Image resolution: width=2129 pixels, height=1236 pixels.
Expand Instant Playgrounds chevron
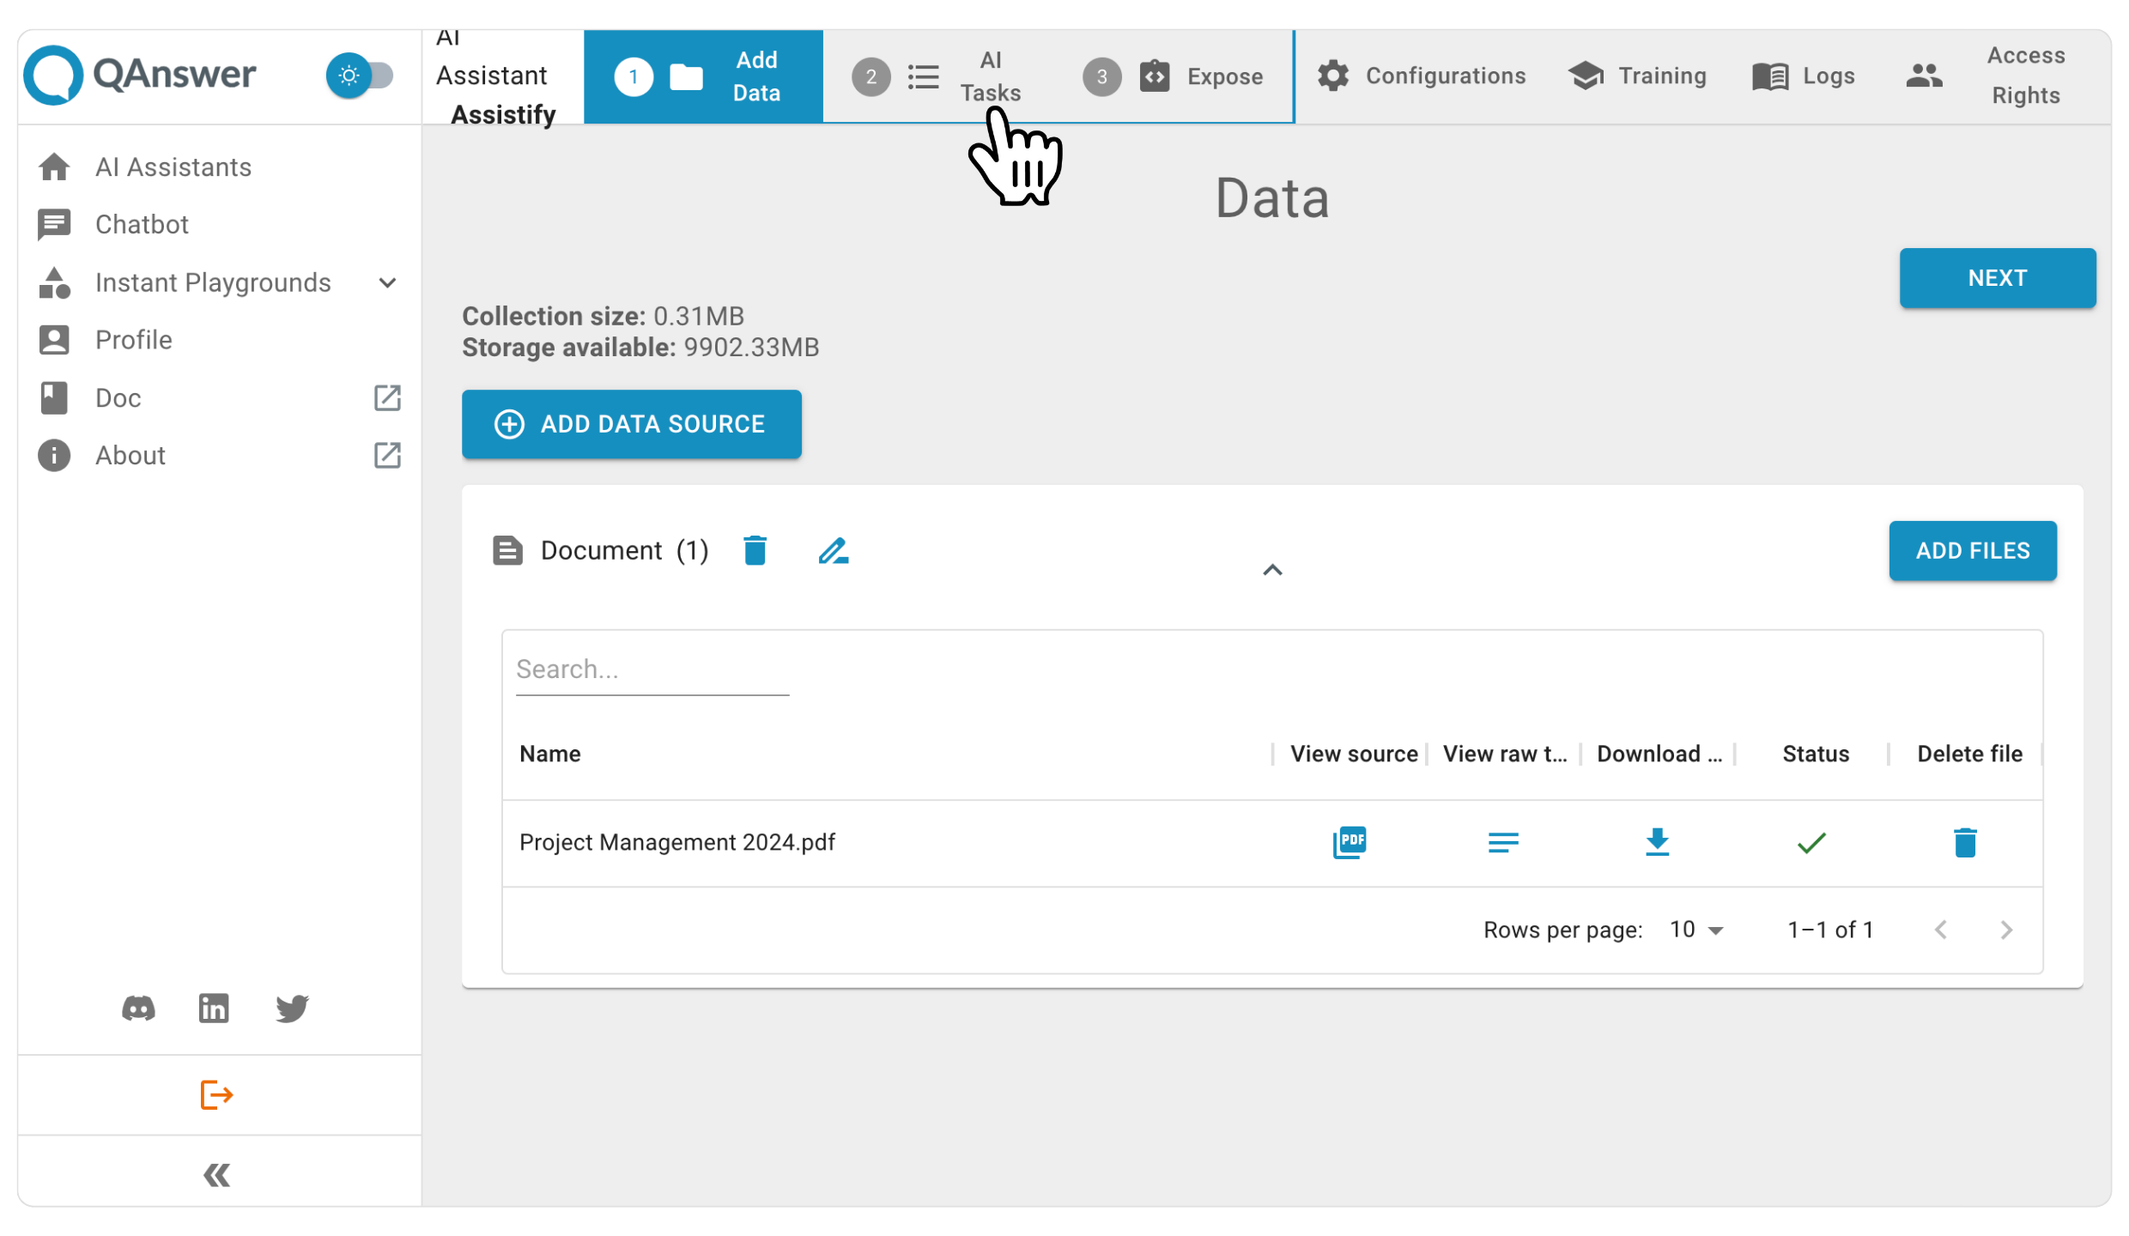[x=387, y=282]
